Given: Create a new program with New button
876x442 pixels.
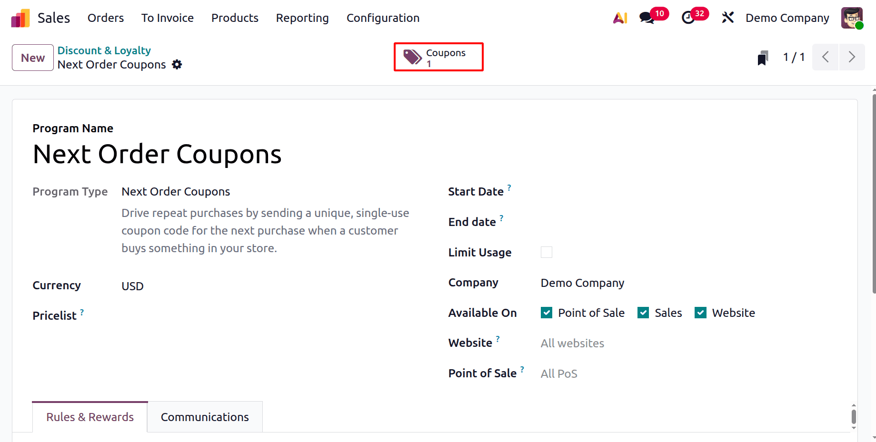Looking at the screenshot, I should (32, 57).
